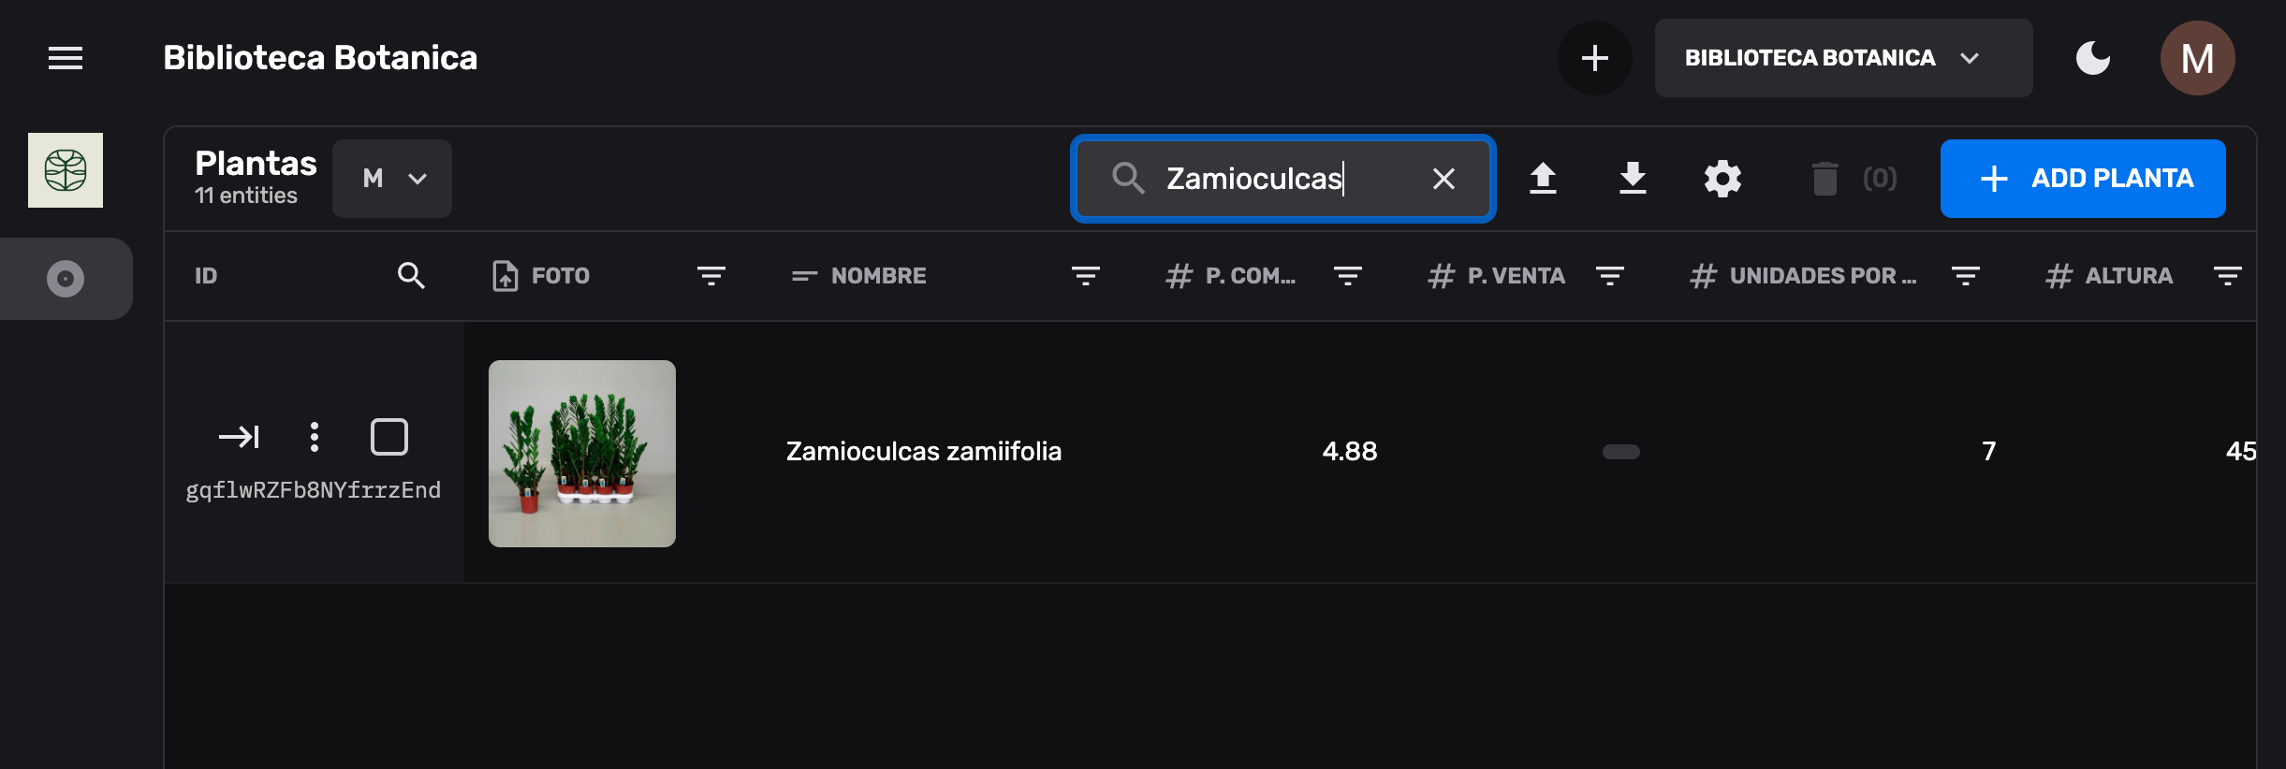
Task: Toggle the Unidades Por toggle in the row
Action: [x=1619, y=451]
